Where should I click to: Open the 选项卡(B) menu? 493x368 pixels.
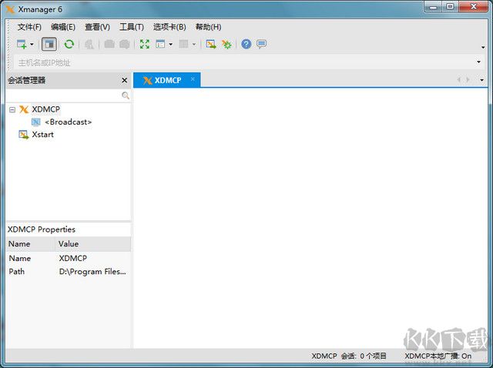(x=169, y=27)
